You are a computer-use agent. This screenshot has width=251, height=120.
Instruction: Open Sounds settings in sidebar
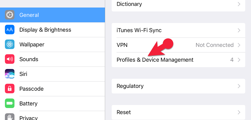click(29, 59)
